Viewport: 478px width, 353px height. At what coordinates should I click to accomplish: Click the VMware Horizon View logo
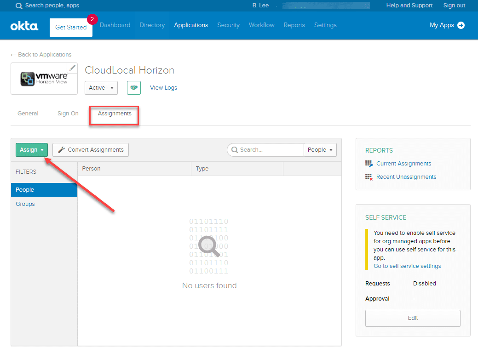tap(44, 79)
